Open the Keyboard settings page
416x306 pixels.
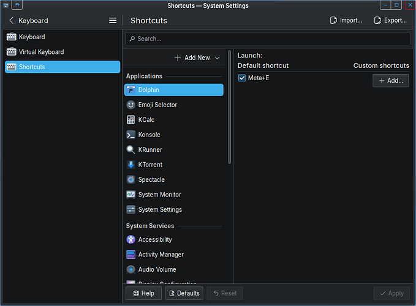(62, 37)
